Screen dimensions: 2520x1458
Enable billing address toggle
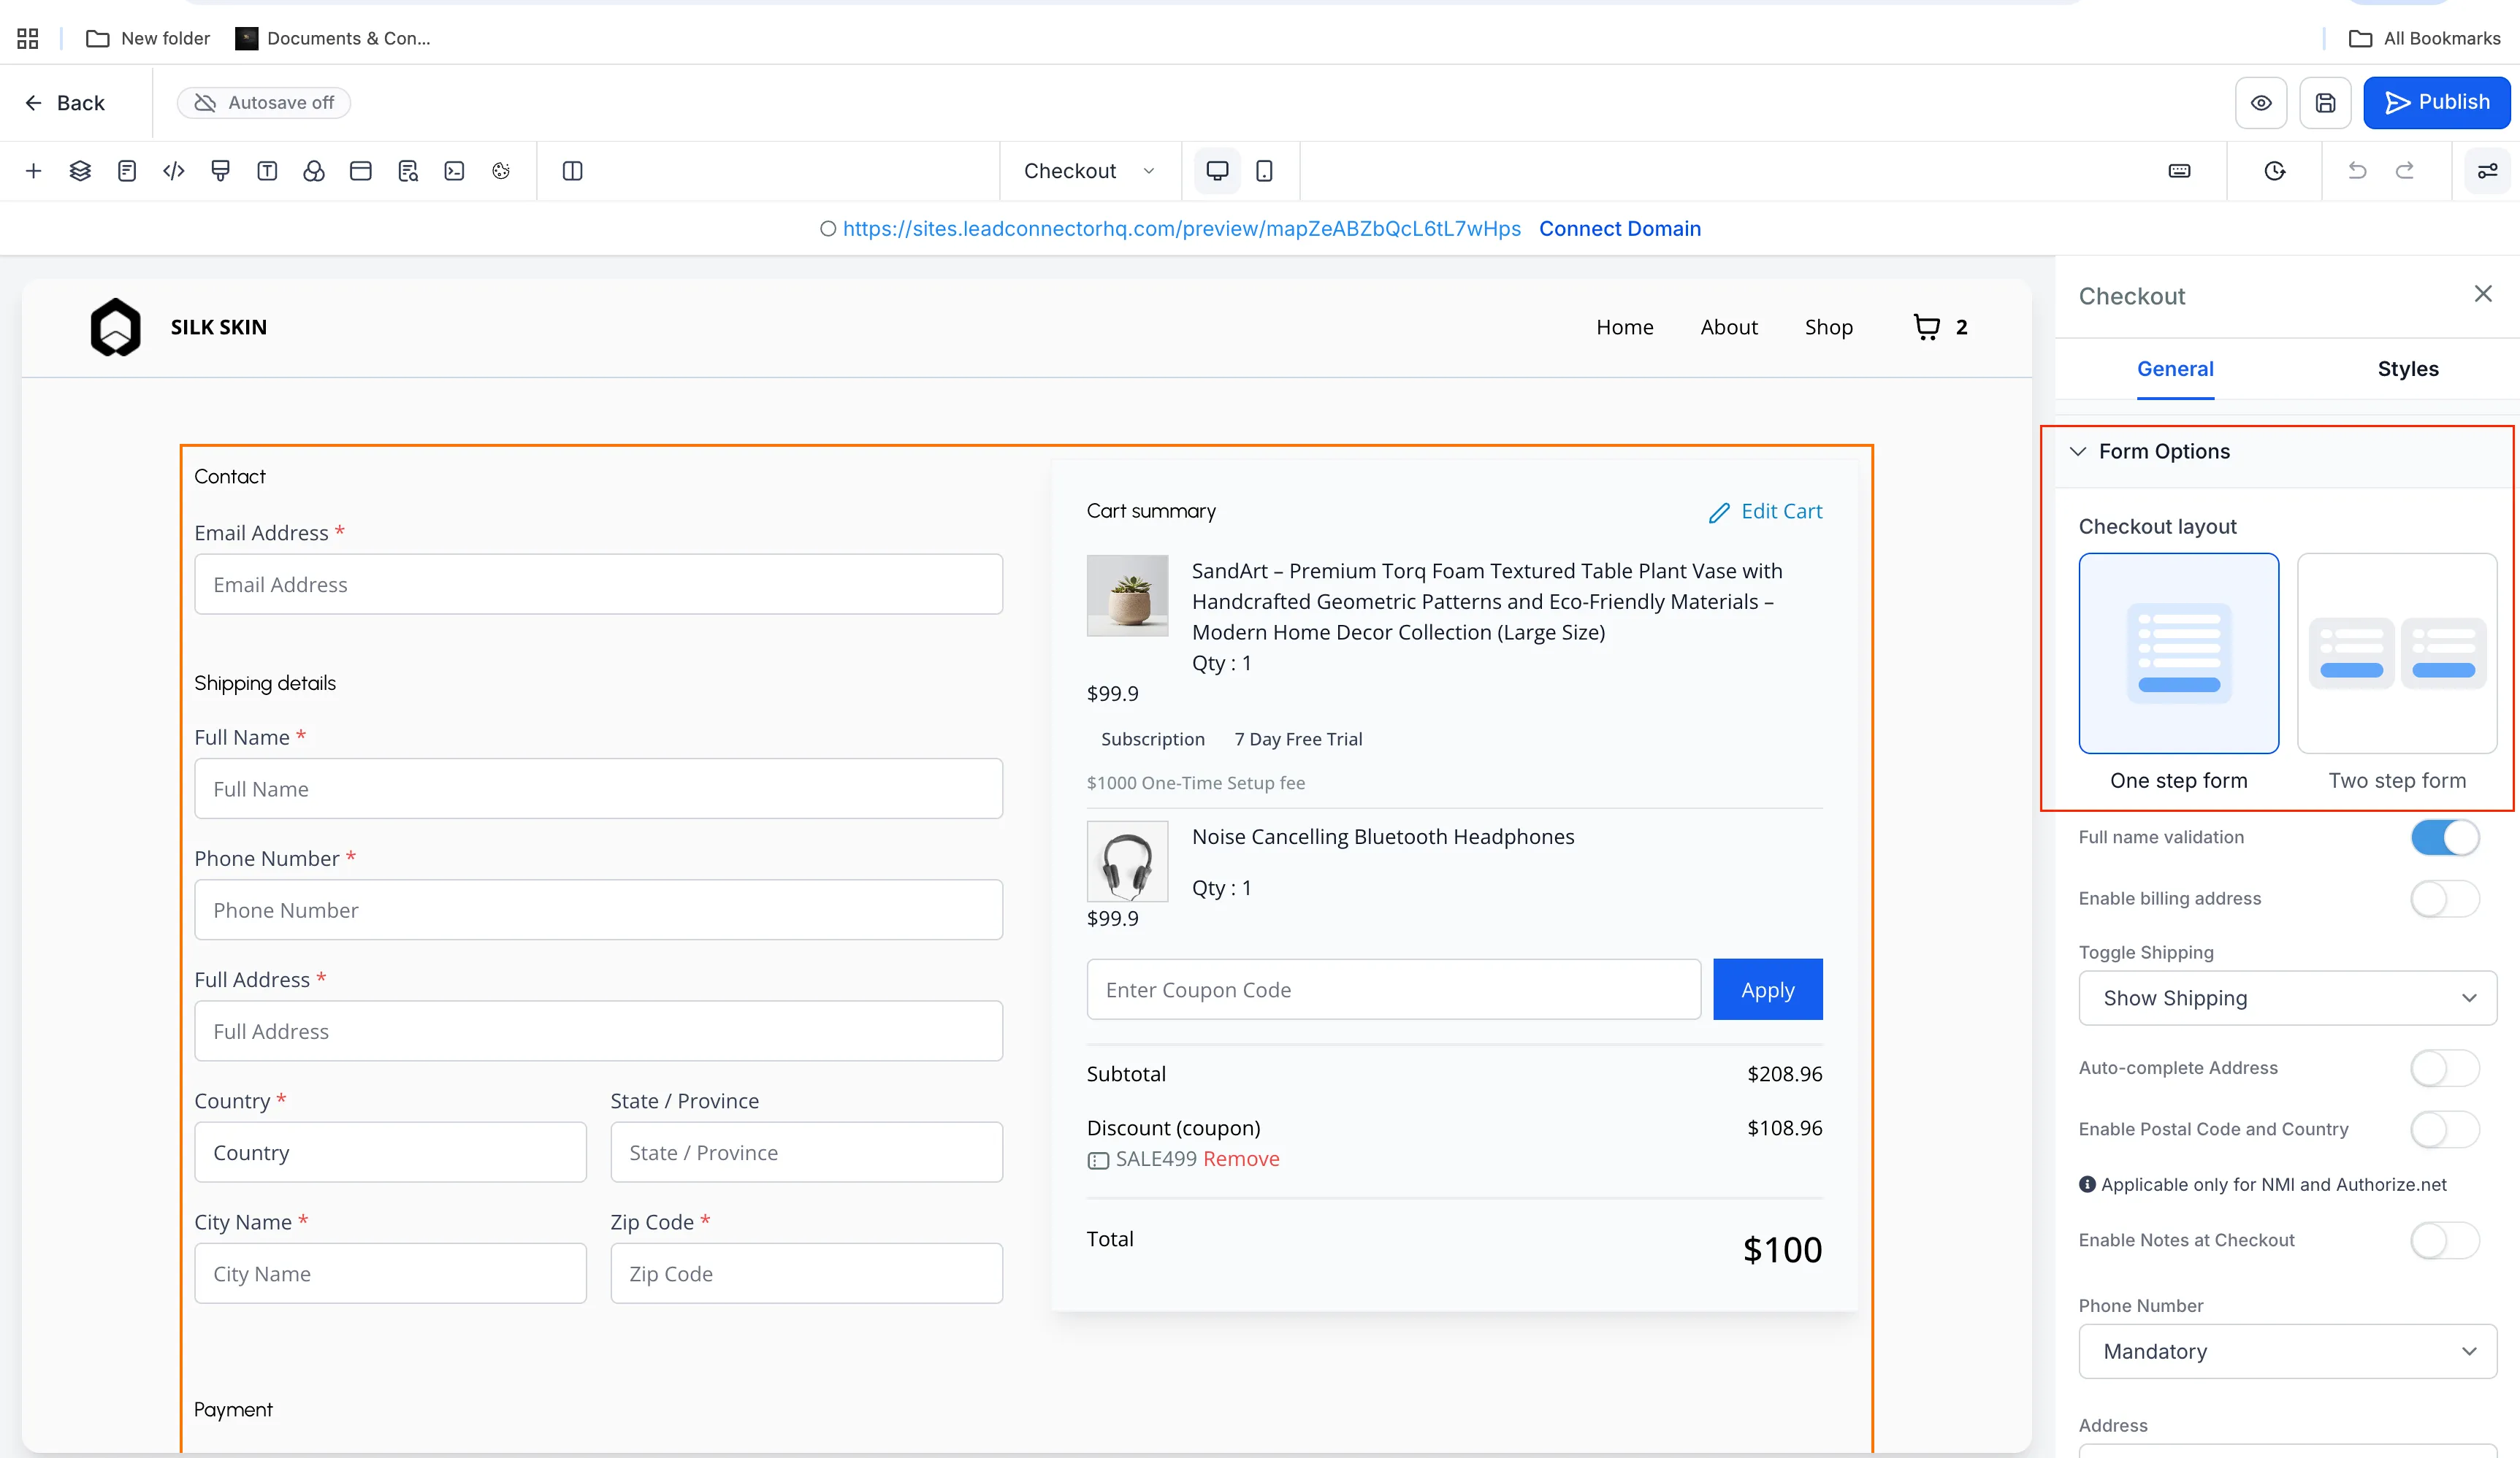2445,899
